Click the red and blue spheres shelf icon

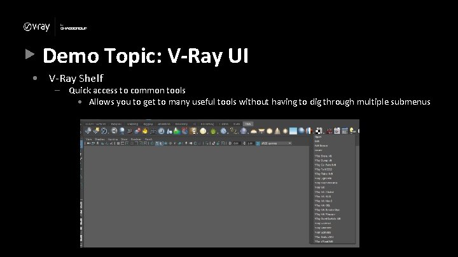pyautogui.click(x=137, y=131)
